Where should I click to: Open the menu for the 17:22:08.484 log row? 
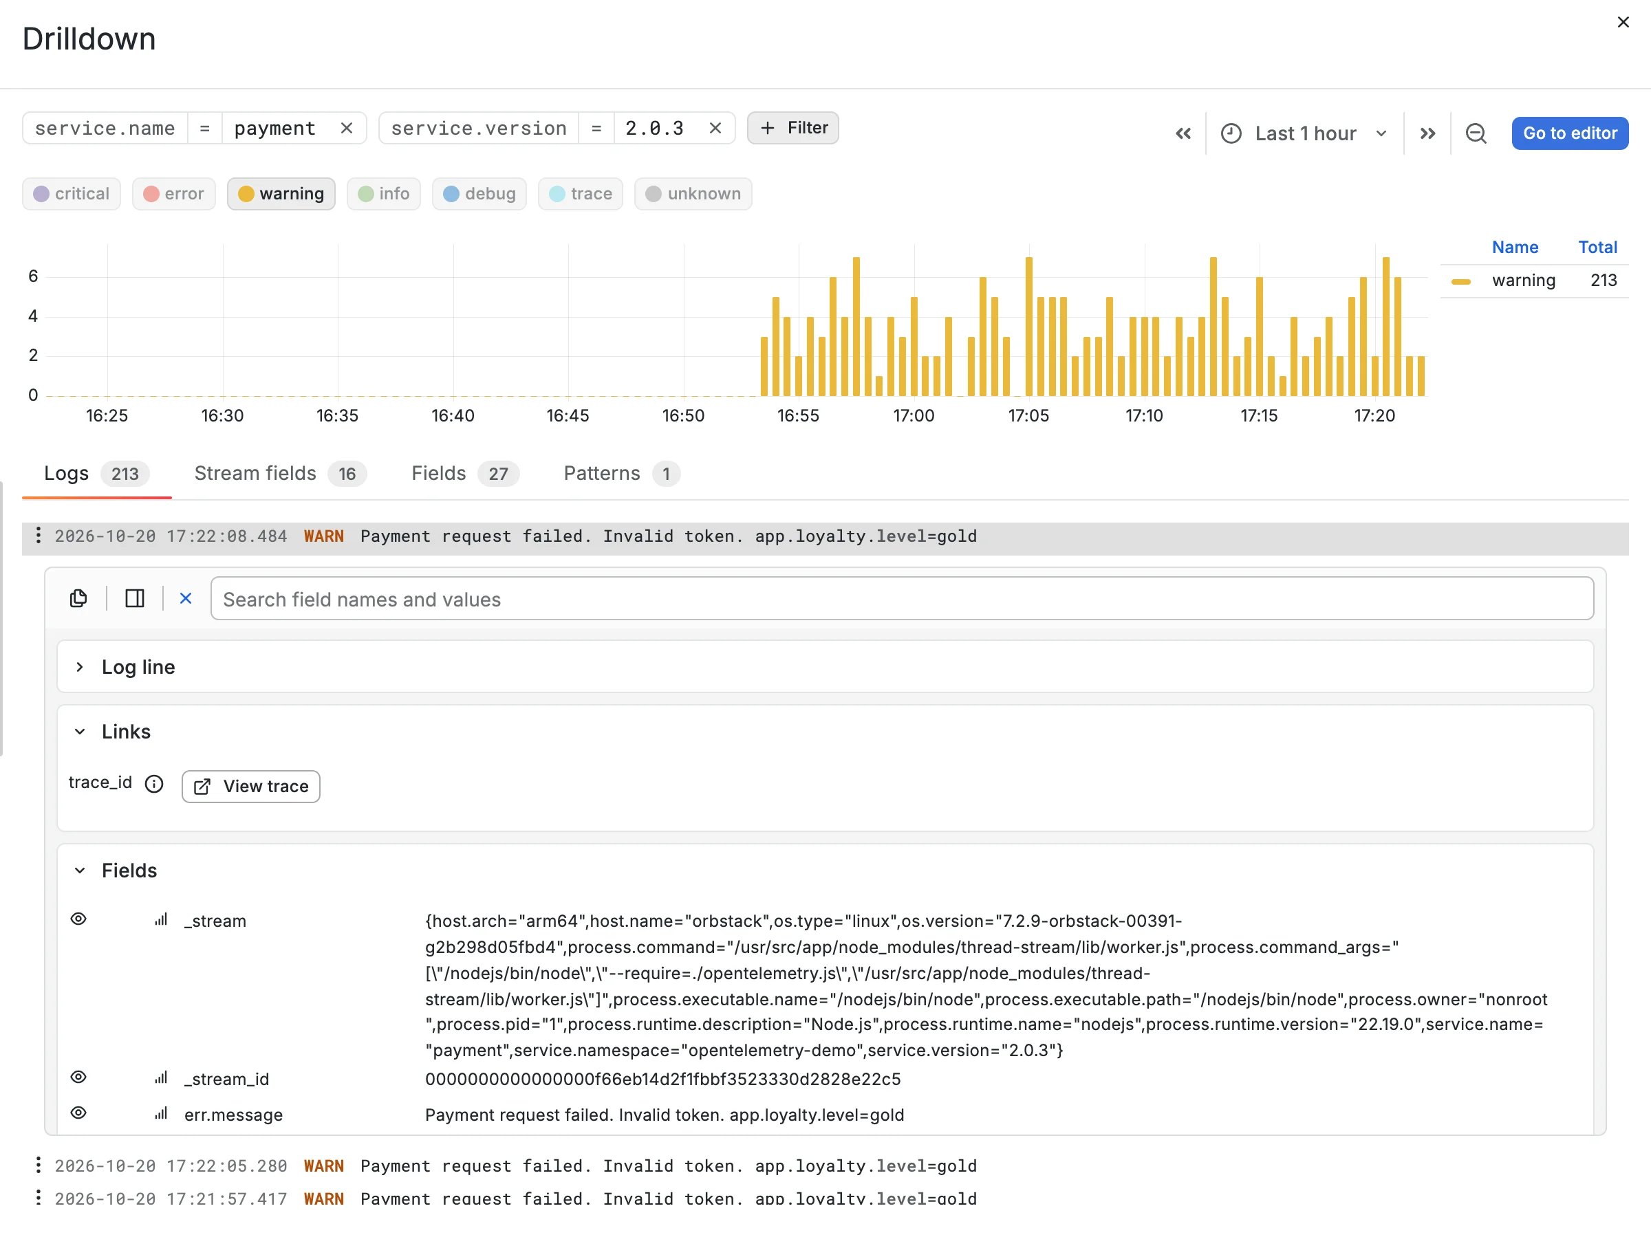[x=38, y=536]
